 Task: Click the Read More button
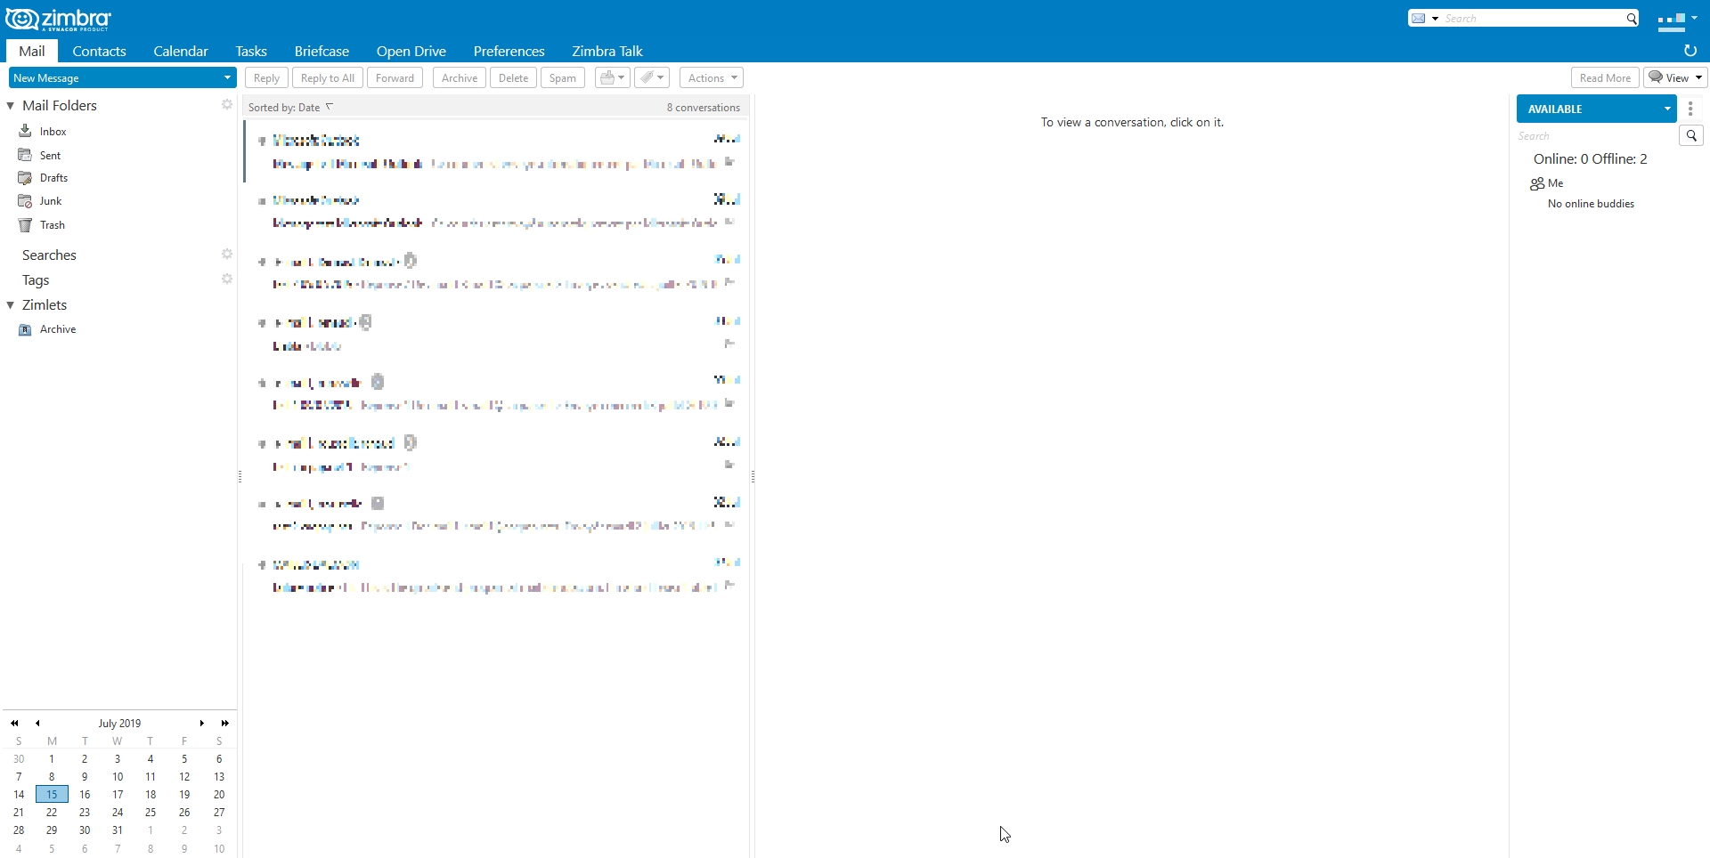(x=1605, y=78)
